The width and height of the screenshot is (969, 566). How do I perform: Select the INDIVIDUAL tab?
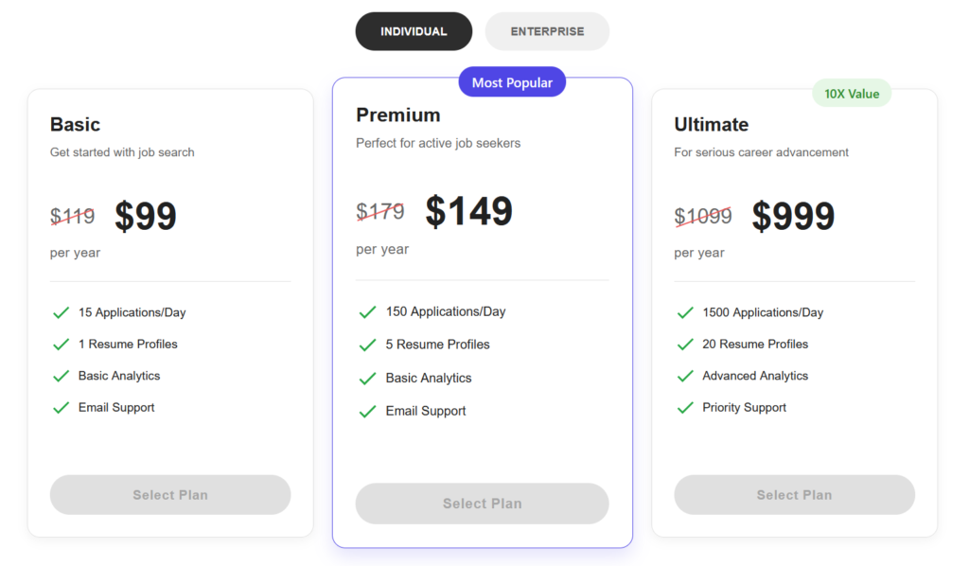click(414, 30)
